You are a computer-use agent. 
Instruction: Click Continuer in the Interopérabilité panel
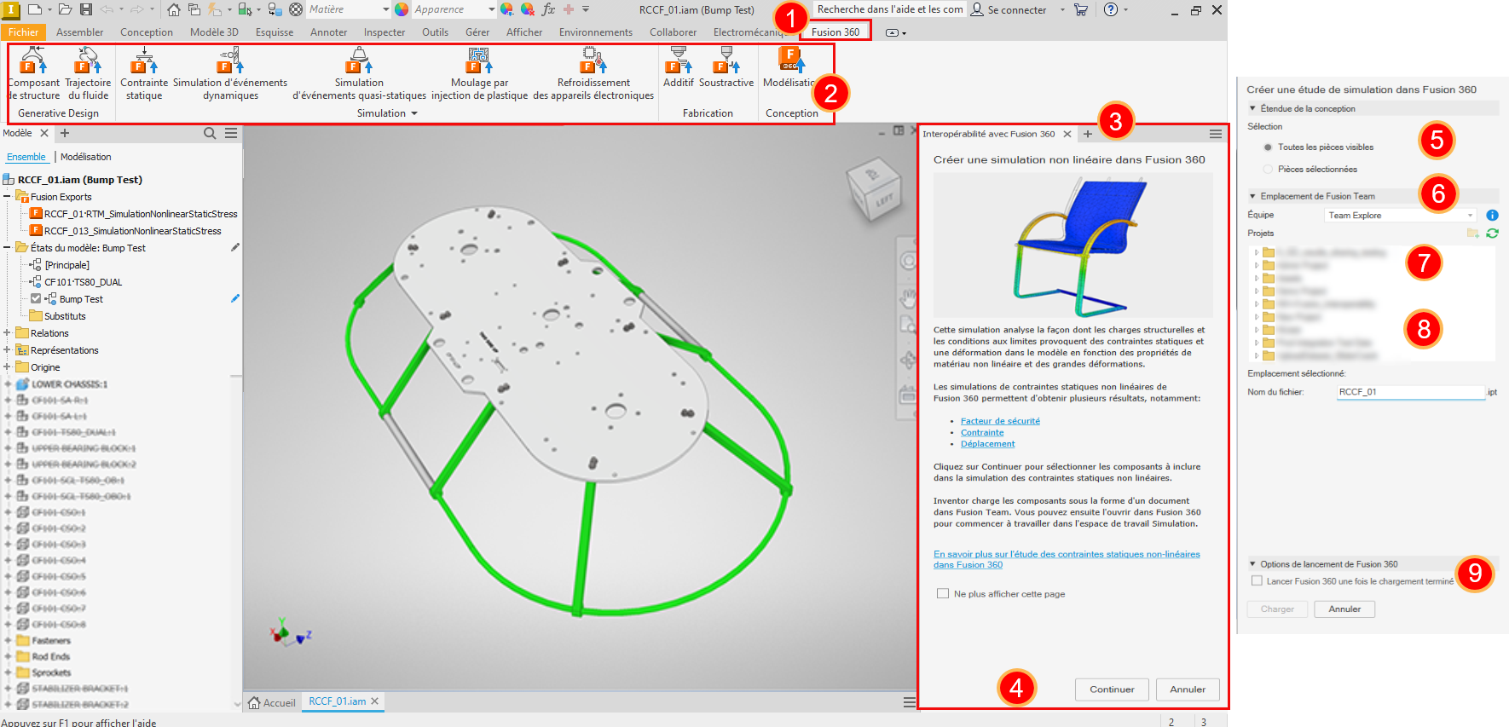1112,689
